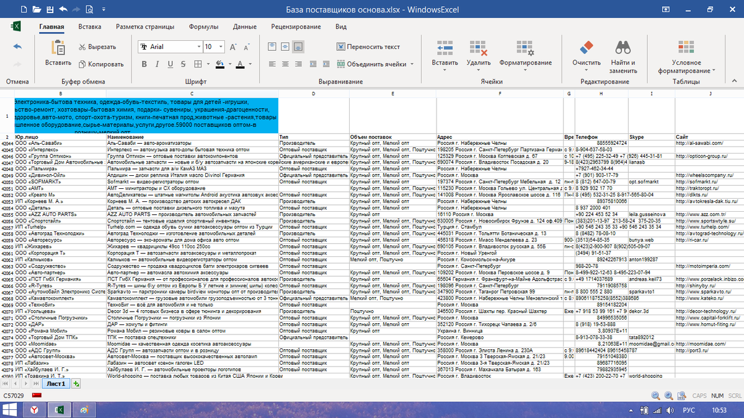Center cell text horizontally
744x418 pixels.
[285, 64]
